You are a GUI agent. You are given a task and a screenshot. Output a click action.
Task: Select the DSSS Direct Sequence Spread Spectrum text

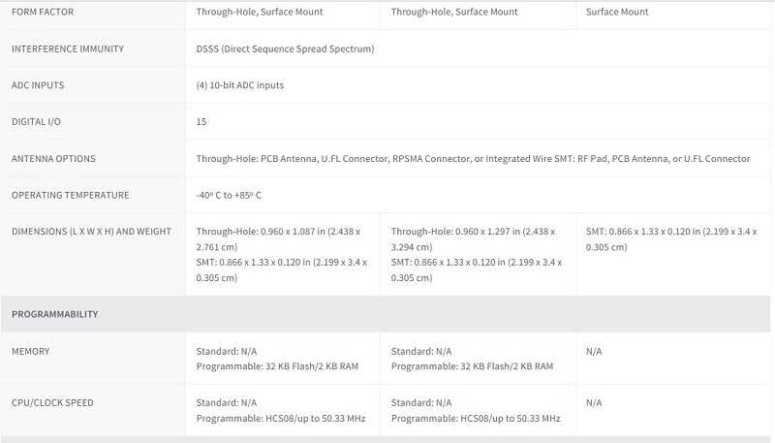point(285,48)
